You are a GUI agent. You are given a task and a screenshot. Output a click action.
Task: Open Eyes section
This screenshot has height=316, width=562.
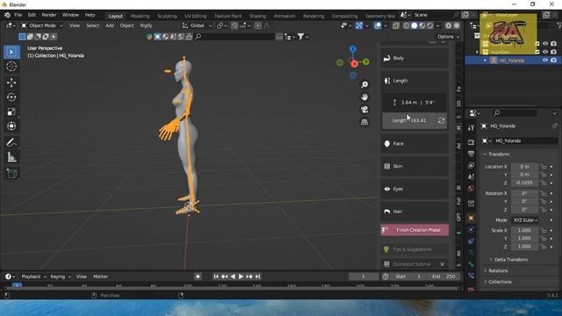coord(414,189)
